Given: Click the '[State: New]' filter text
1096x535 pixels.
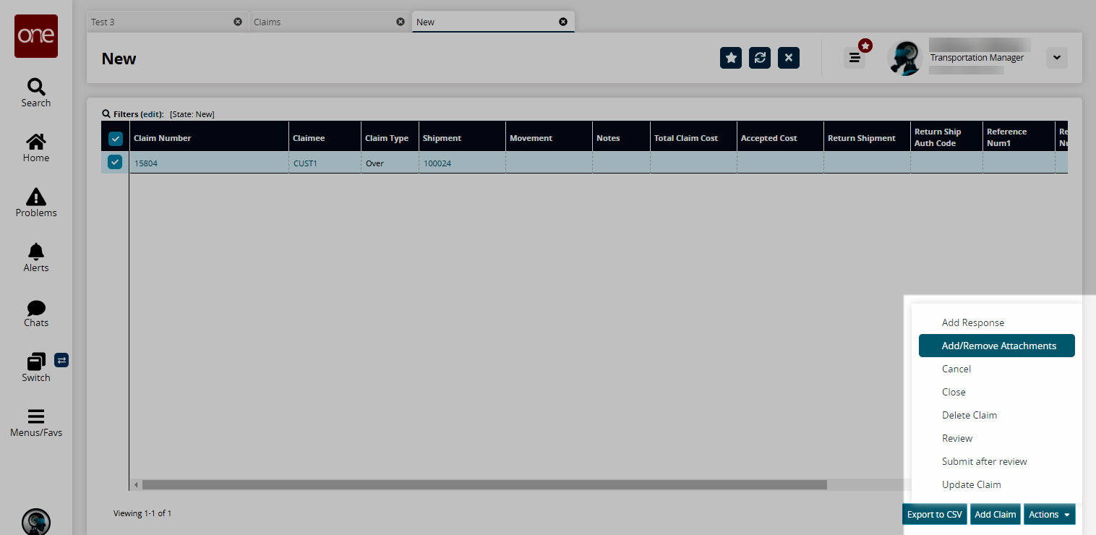Looking at the screenshot, I should (192, 114).
